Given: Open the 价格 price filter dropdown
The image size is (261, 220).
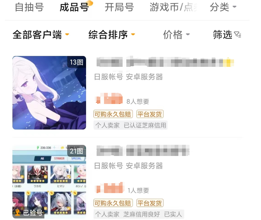Looking at the screenshot, I should pyautogui.click(x=176, y=35).
